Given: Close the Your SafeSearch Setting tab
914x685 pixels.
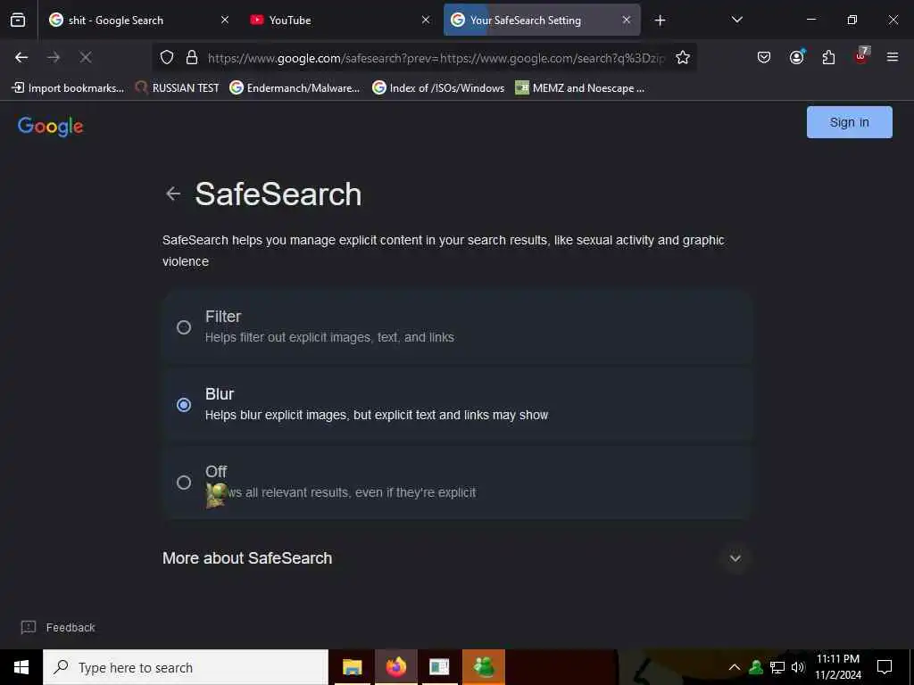Looking at the screenshot, I should click(626, 20).
